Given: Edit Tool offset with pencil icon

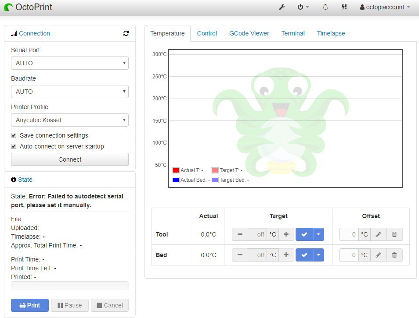Looking at the screenshot, I should [378, 234].
